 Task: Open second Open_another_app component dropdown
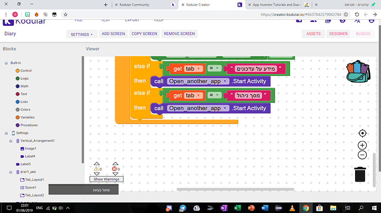coord(225,108)
